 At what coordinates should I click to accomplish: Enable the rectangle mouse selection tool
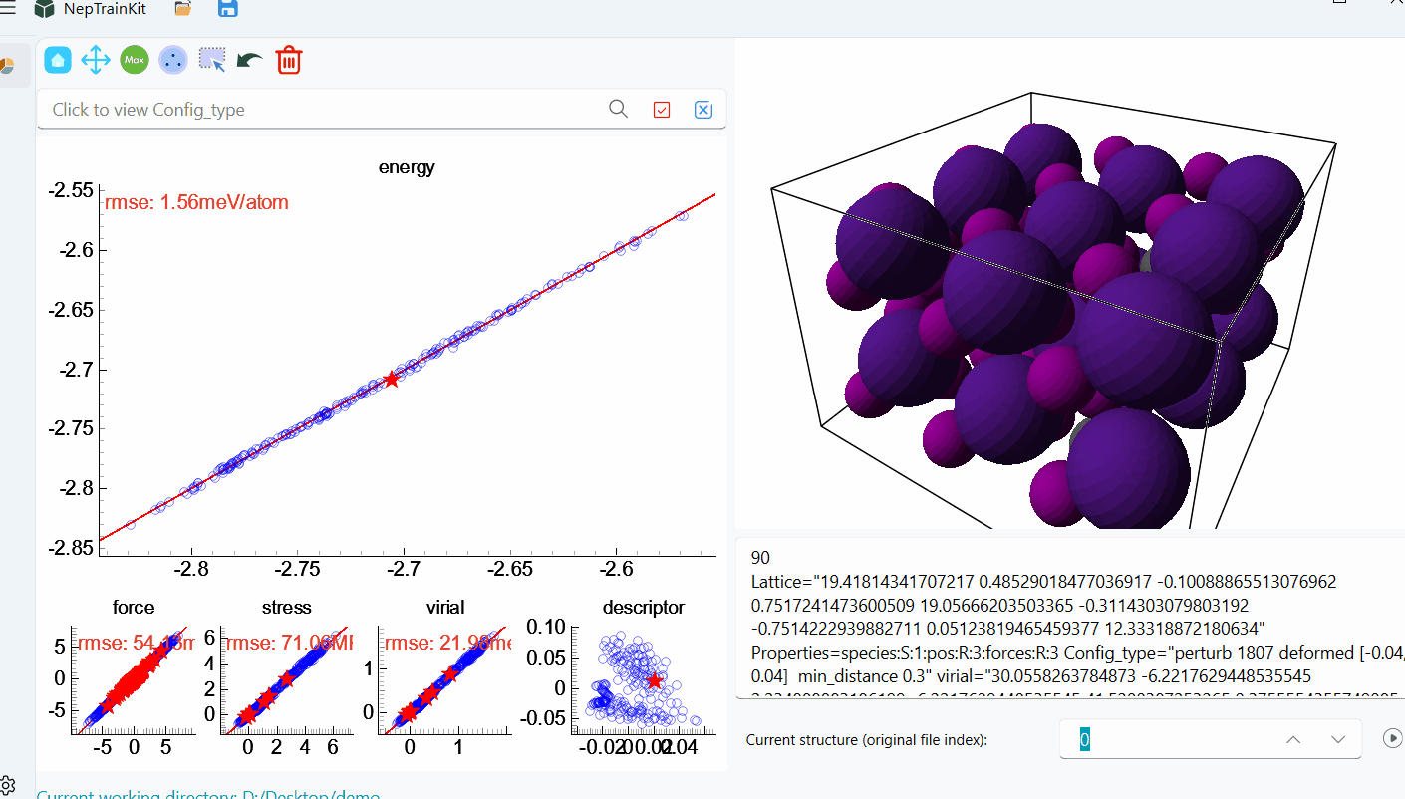(212, 60)
